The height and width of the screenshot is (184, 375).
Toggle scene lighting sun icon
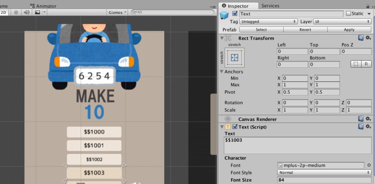coord(16,12)
